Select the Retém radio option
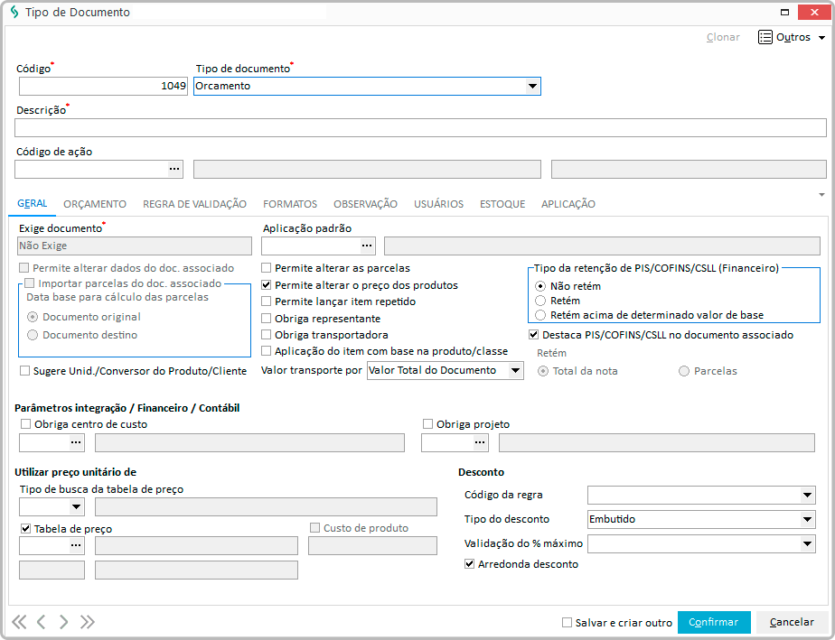 pyautogui.click(x=540, y=301)
